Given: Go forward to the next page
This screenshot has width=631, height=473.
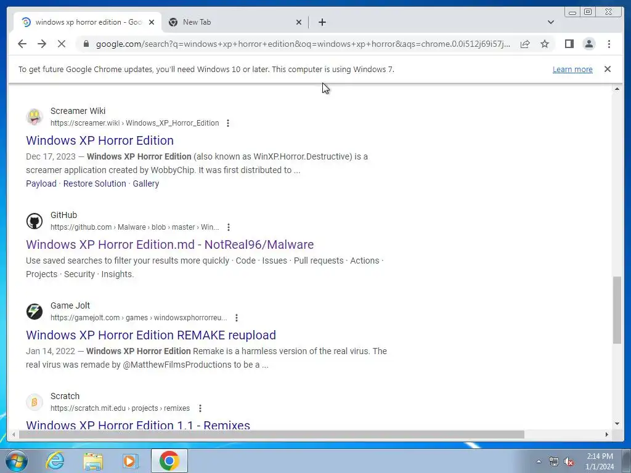Looking at the screenshot, I should click(x=42, y=44).
